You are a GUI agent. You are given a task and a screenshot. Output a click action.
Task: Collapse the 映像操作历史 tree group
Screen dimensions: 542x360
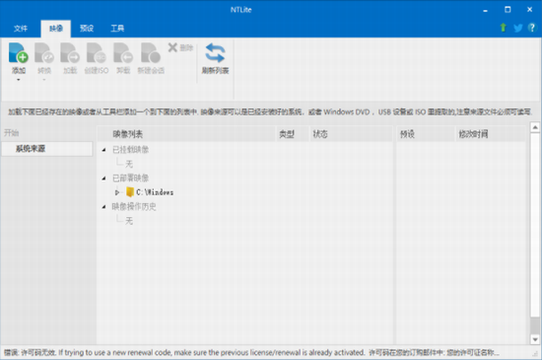pyautogui.click(x=103, y=207)
